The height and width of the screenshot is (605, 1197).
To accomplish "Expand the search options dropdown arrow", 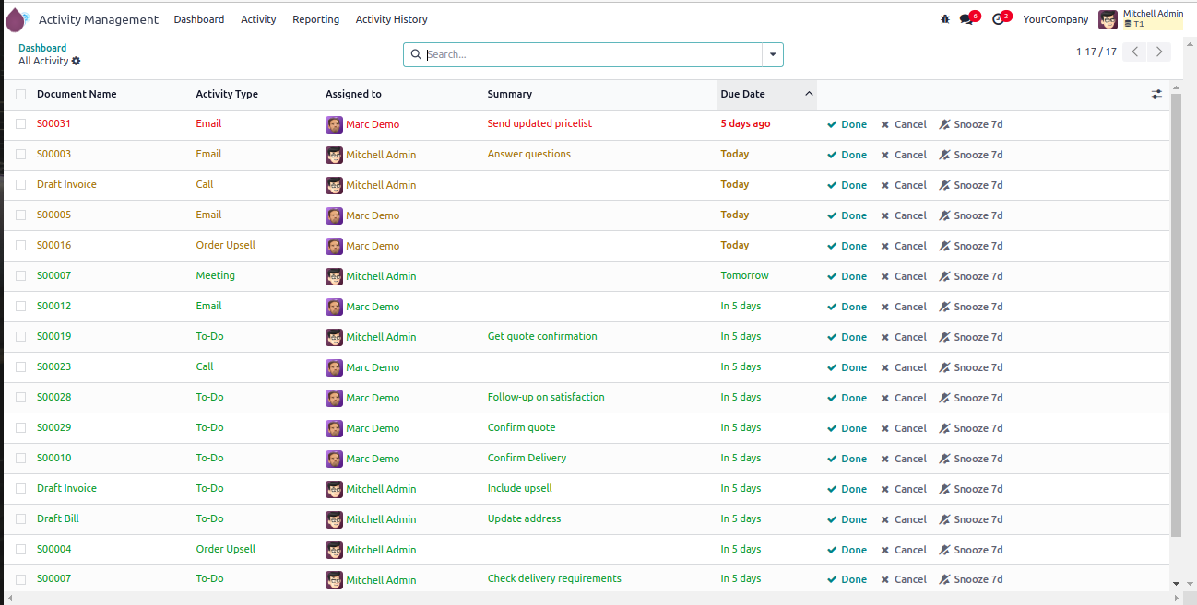I will coord(773,55).
